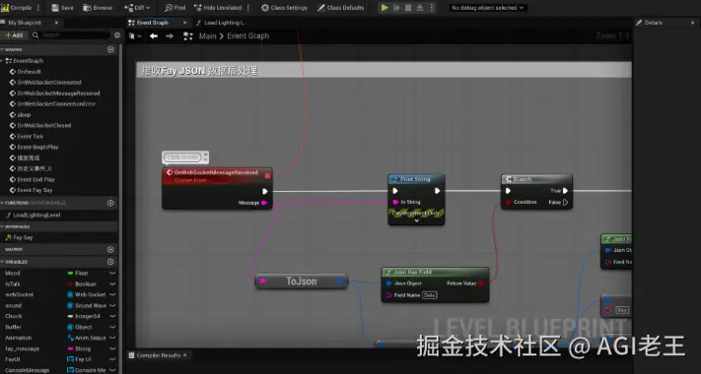701x374 pixels.
Task: Open My Blueprint view options gear
Action: click(117, 34)
